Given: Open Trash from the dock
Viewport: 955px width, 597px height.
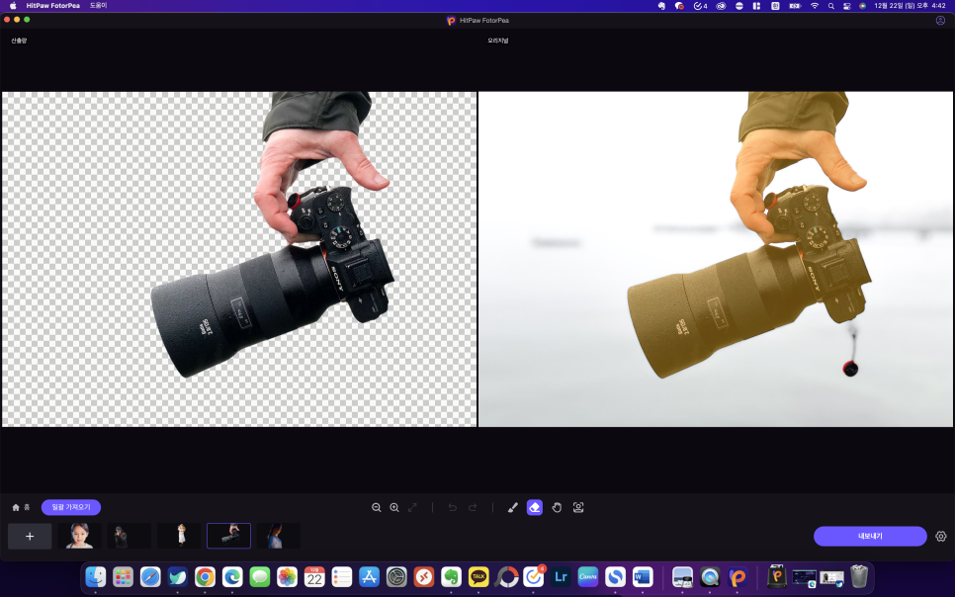Looking at the screenshot, I should (859, 576).
